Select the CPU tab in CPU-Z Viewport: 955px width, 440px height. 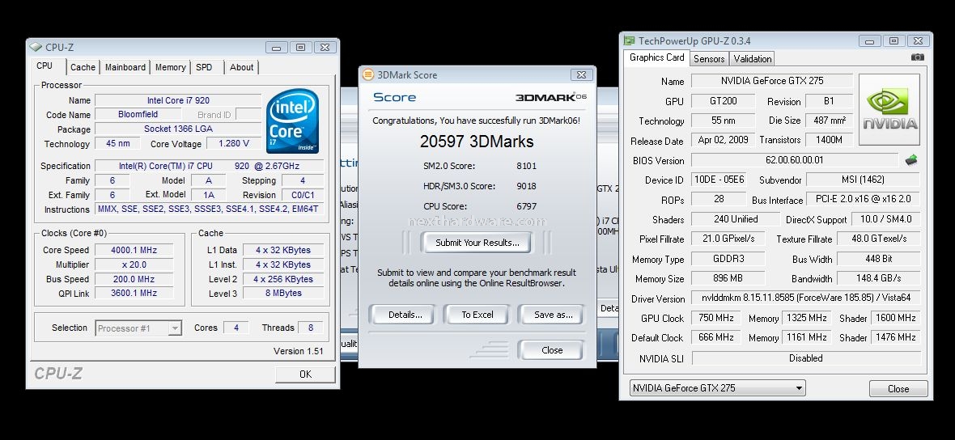click(x=45, y=66)
